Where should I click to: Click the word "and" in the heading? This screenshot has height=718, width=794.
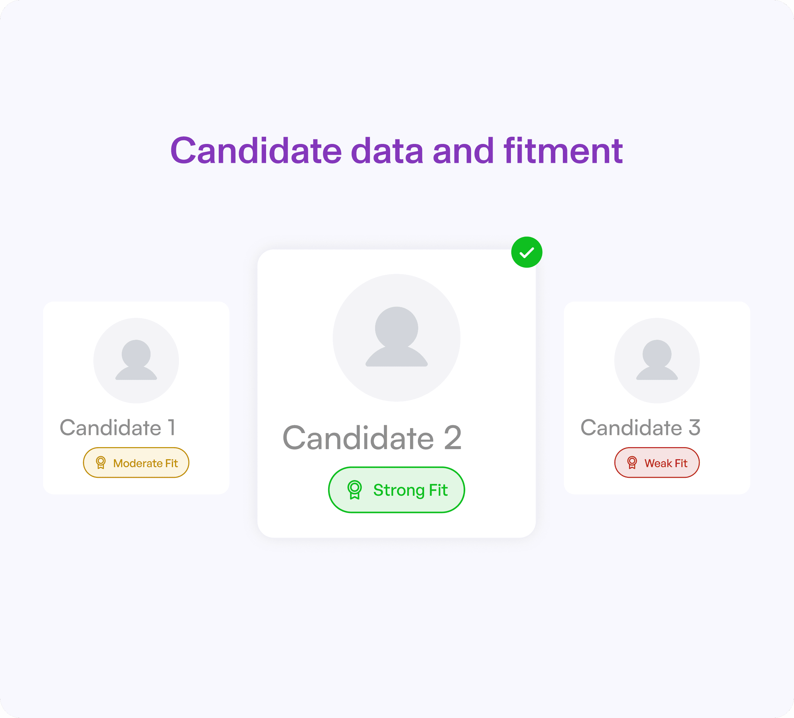(463, 151)
